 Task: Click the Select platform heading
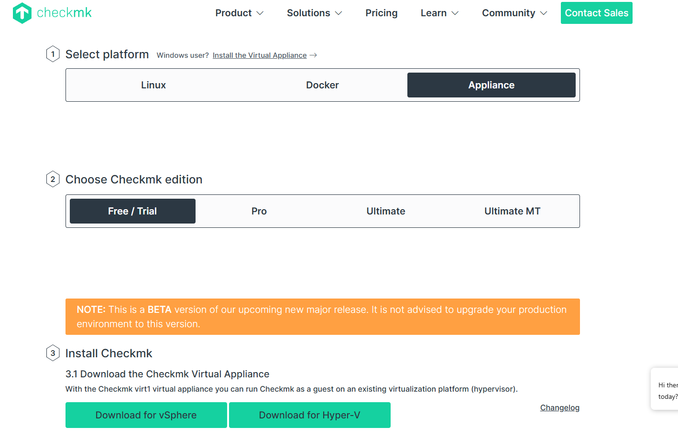tap(107, 54)
